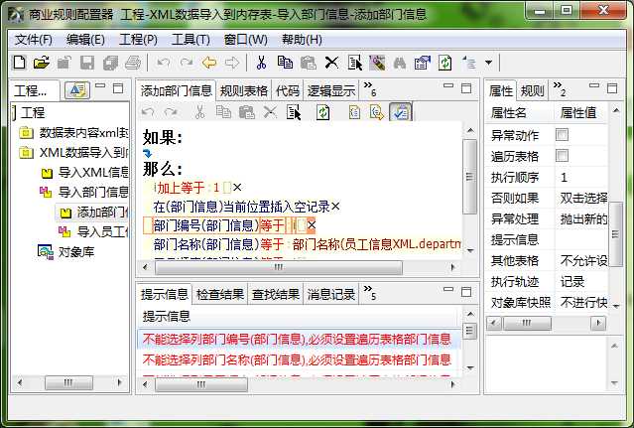
Task: Delete the 插入空记录 rule line
Action: [335, 207]
